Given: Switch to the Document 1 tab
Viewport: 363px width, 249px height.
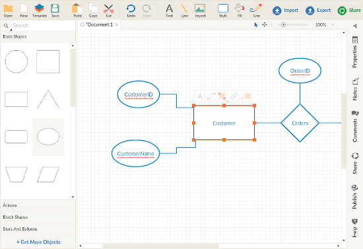Looking at the screenshot, I should click(99, 24).
